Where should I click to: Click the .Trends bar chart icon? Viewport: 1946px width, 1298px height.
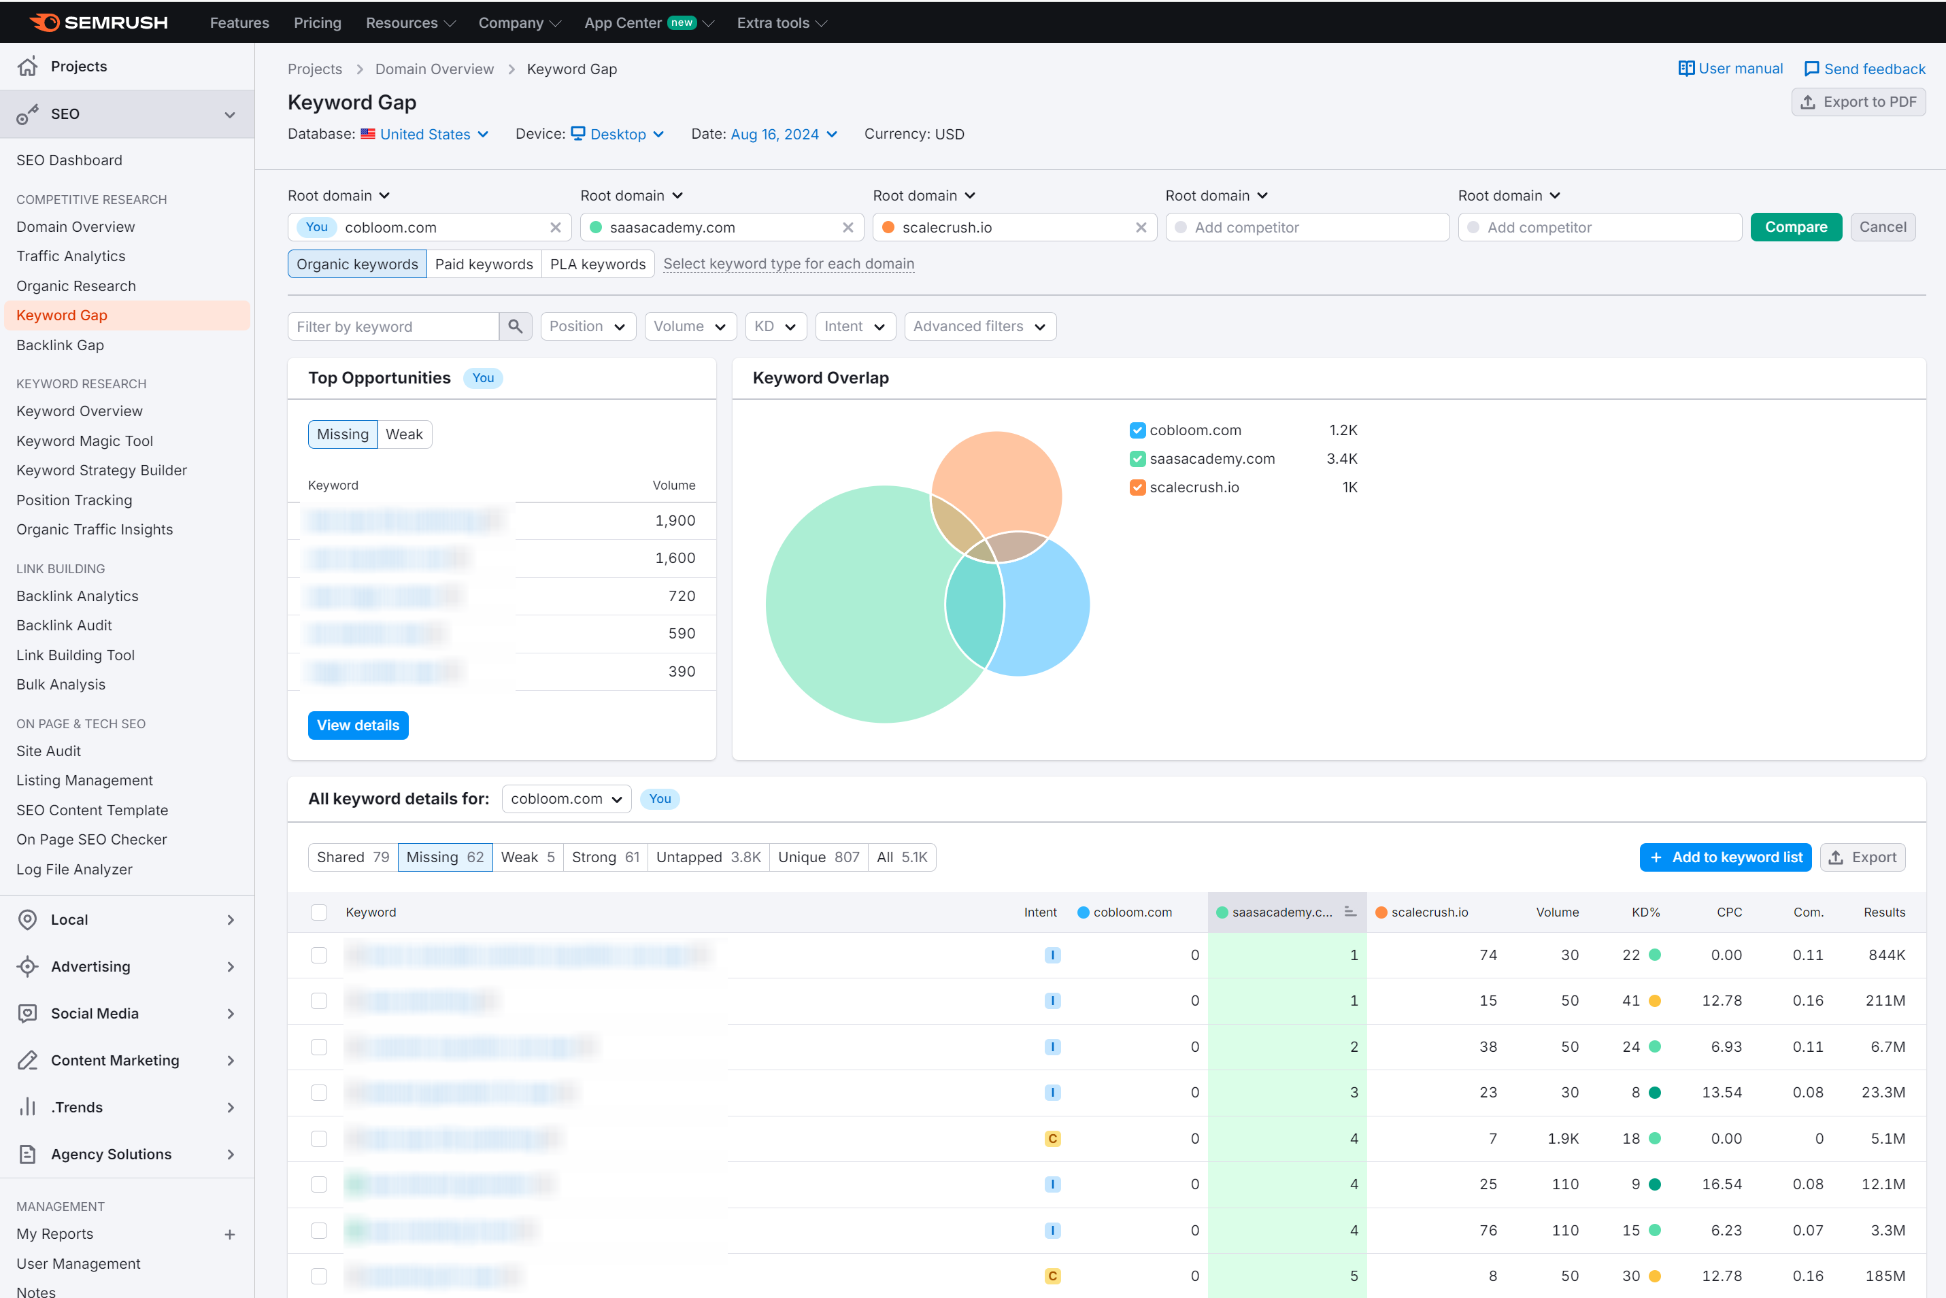click(x=27, y=1108)
